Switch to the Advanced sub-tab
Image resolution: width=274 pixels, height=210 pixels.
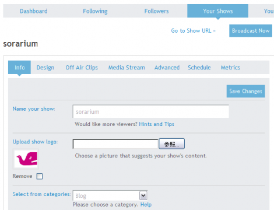click(x=167, y=68)
